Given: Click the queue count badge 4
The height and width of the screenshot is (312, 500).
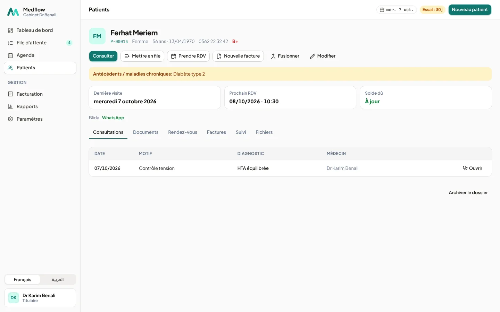Looking at the screenshot, I should (69, 43).
